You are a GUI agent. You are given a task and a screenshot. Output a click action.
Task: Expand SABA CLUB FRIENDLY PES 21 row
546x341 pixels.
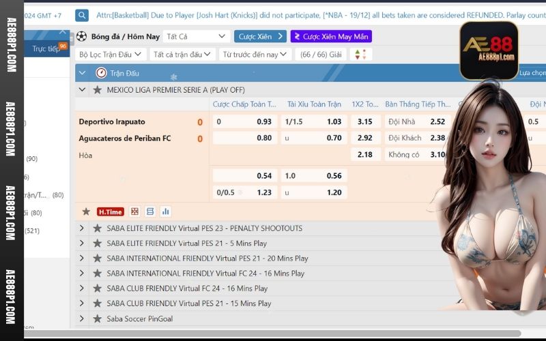click(82, 303)
